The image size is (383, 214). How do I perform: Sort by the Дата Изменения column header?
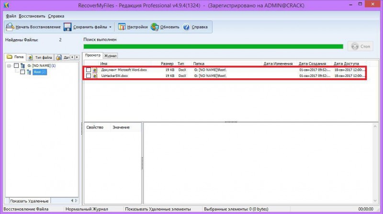click(x=278, y=64)
